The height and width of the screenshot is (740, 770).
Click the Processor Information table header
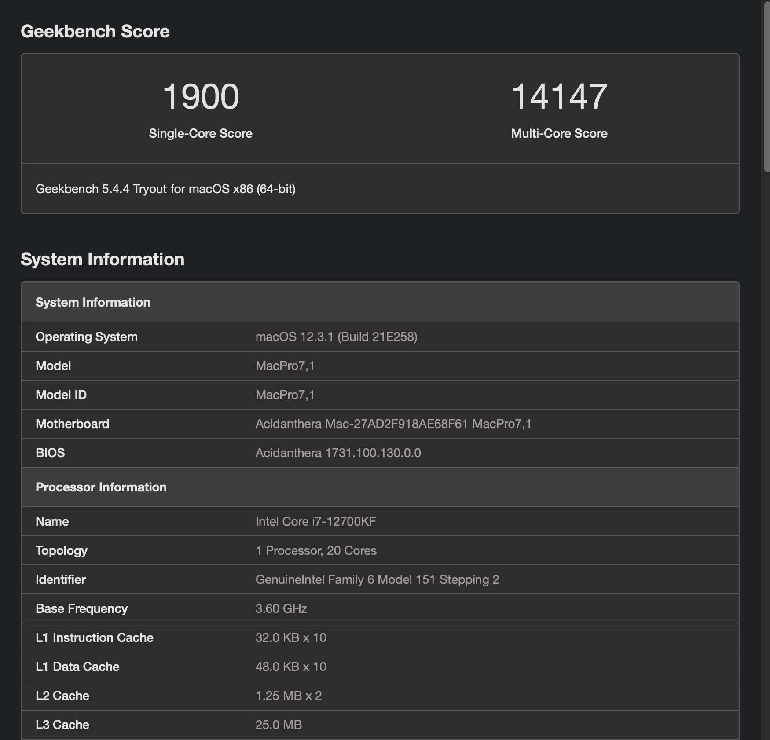(380, 487)
